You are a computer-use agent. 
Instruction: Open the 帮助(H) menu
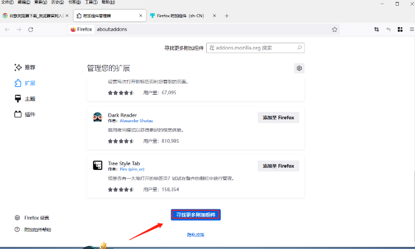[x=108, y=3]
